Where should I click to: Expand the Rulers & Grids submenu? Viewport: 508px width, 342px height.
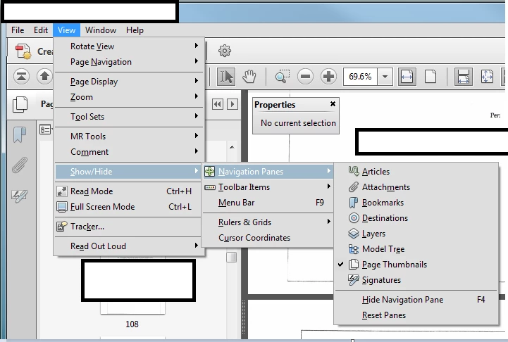tap(268, 222)
